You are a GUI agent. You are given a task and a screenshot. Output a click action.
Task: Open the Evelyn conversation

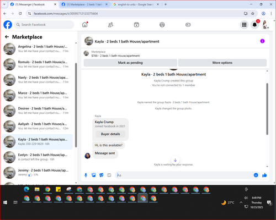click(x=38, y=157)
